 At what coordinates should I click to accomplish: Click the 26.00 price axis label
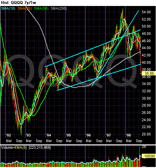(x=146, y=113)
